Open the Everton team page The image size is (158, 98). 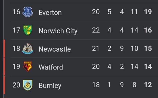pos(50,13)
